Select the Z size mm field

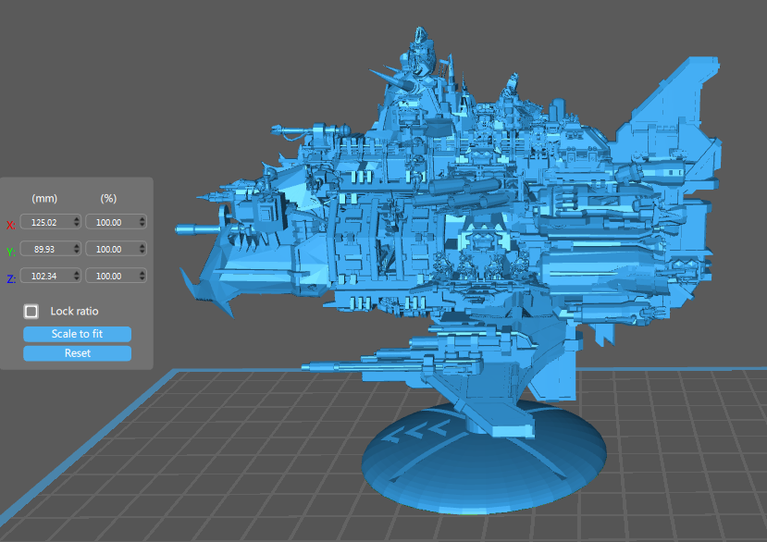(50, 276)
